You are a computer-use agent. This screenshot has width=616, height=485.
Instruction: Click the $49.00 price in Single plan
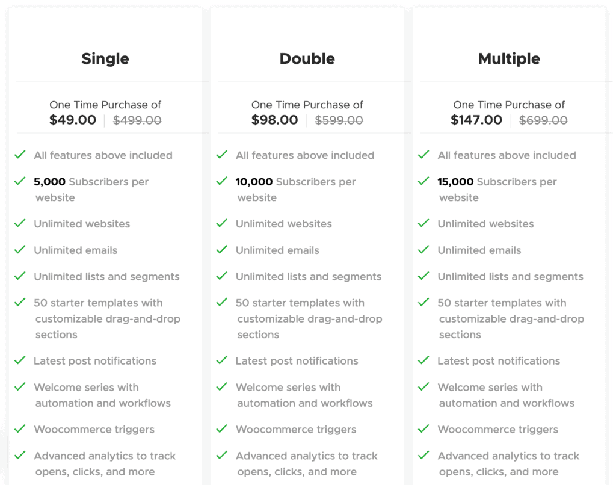pyautogui.click(x=73, y=120)
